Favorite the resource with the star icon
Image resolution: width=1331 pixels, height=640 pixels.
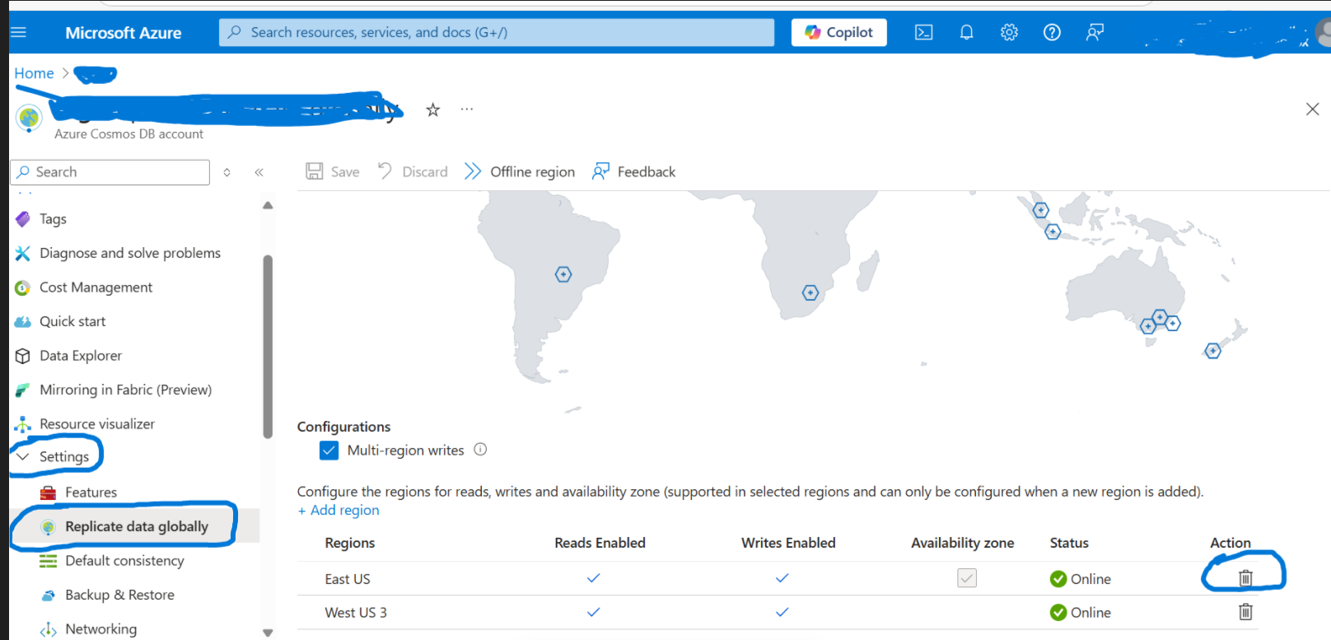coord(432,110)
